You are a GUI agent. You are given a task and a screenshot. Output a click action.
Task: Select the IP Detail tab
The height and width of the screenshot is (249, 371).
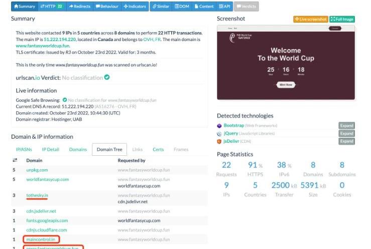click(x=50, y=149)
